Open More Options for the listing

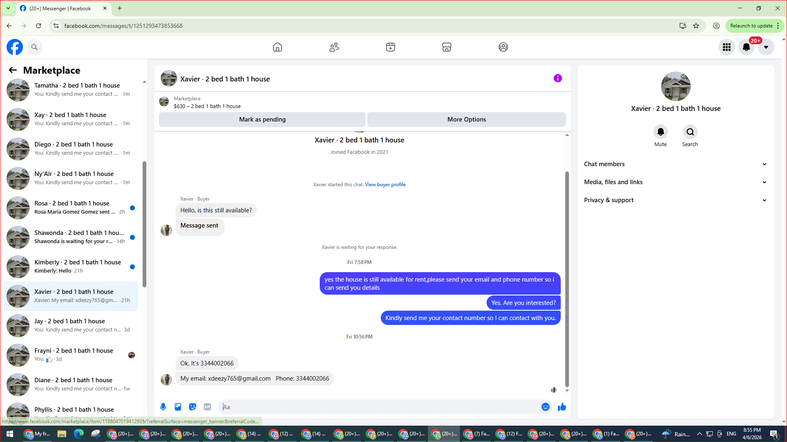pyautogui.click(x=466, y=120)
